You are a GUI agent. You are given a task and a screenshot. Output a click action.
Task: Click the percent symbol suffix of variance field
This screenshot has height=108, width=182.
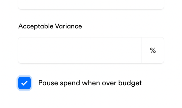pos(153,50)
